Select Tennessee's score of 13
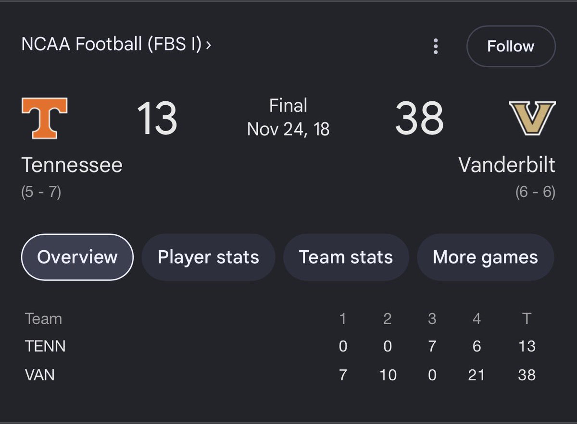 click(x=157, y=118)
